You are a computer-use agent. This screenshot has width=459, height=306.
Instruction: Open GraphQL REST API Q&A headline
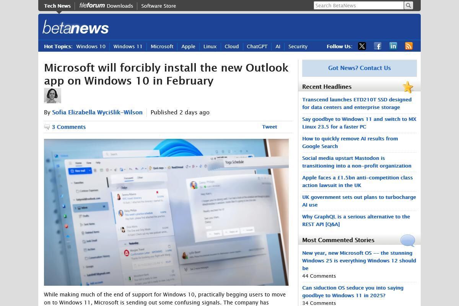pos(356,220)
